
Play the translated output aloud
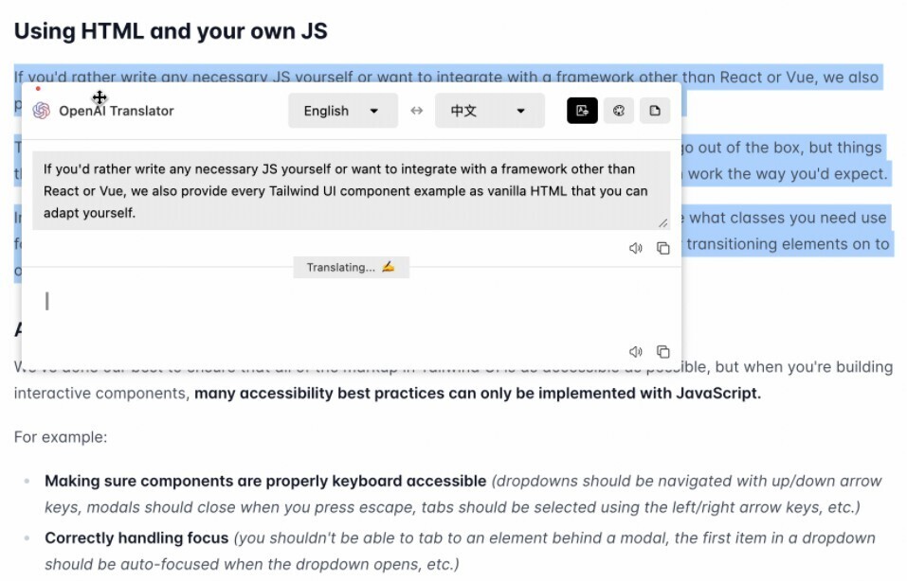pos(636,351)
